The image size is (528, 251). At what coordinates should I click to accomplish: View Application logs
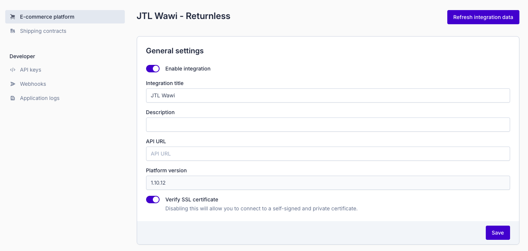[40, 98]
